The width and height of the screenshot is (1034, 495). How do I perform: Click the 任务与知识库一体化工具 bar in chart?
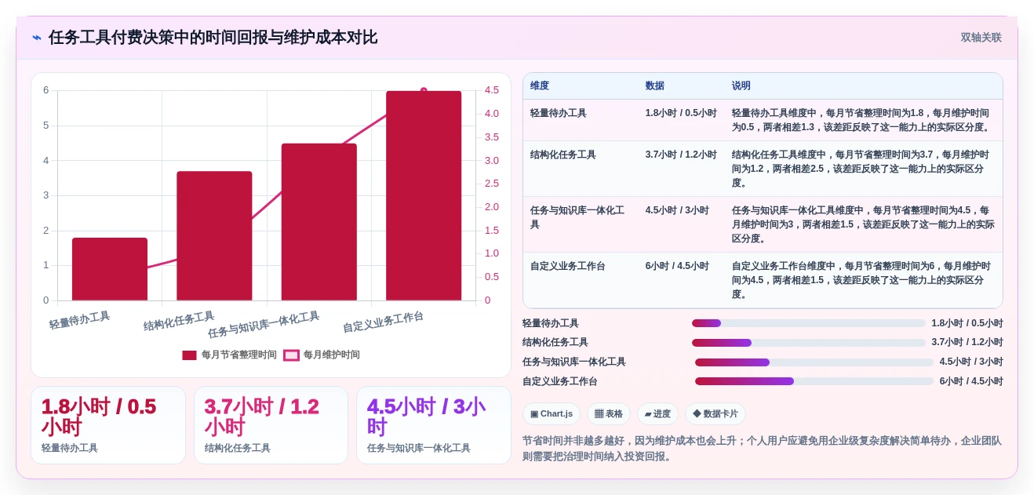pyautogui.click(x=319, y=222)
